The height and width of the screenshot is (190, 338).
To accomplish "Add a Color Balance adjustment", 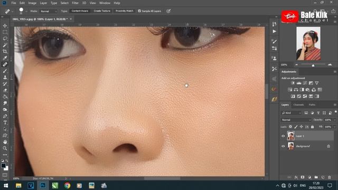I will [296, 90].
